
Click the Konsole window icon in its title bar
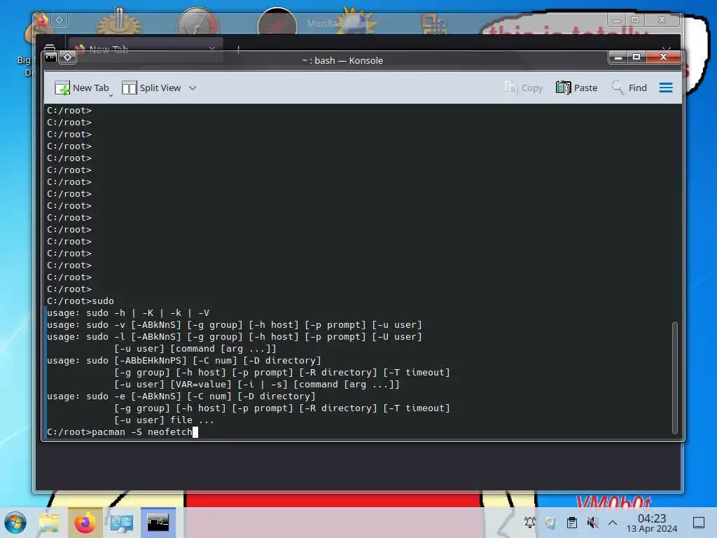tap(50, 57)
